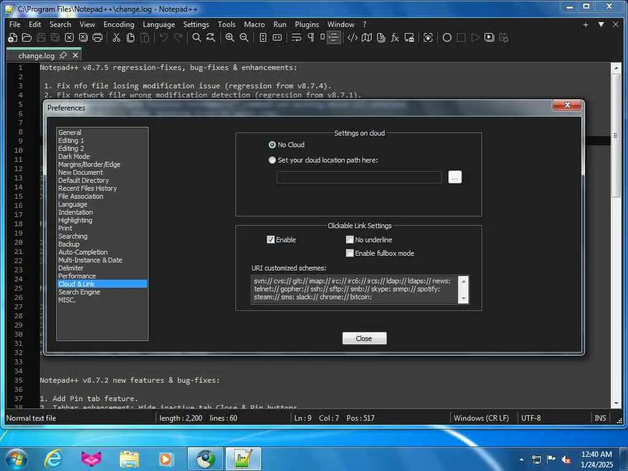Open the Plugins menu

(307, 25)
